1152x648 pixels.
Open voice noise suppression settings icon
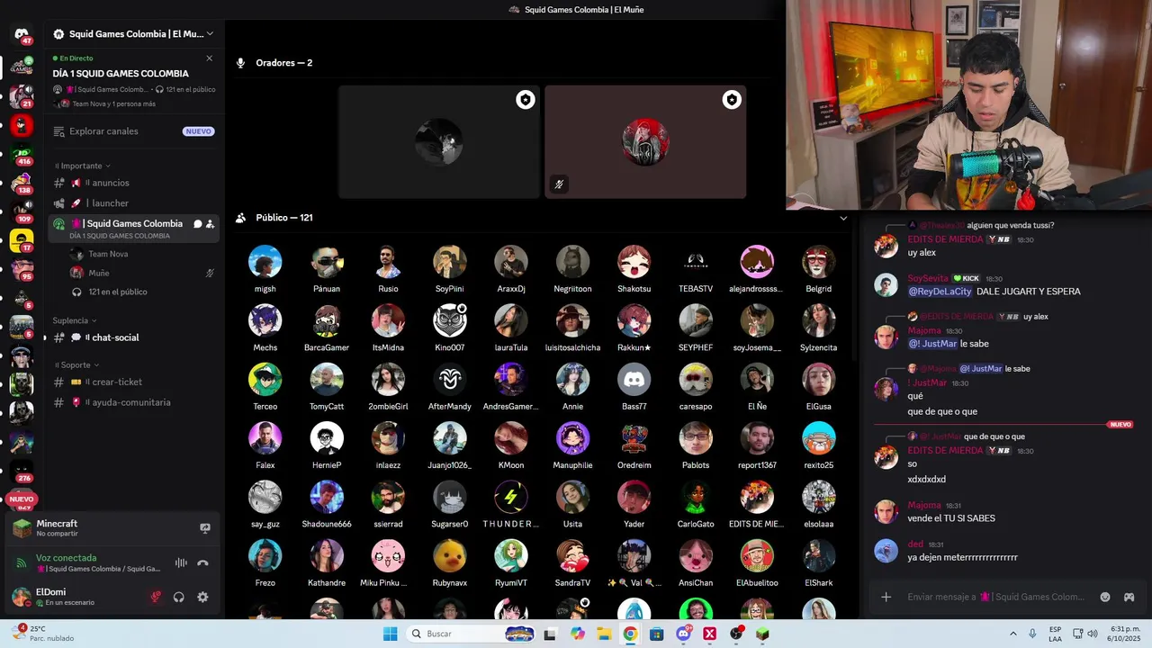(181, 562)
